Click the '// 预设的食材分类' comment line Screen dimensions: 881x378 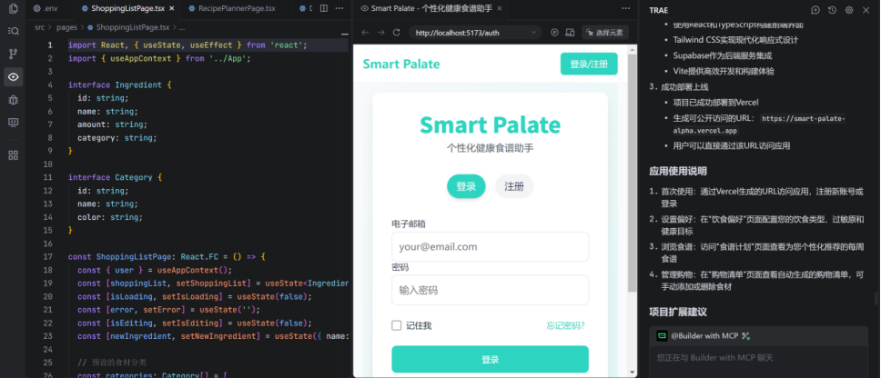(111, 363)
